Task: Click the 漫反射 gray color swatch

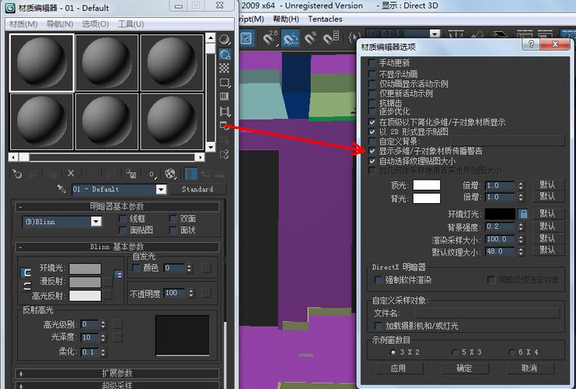Action: [86, 282]
